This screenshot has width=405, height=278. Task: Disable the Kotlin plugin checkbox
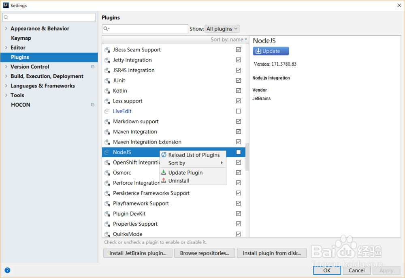click(239, 91)
